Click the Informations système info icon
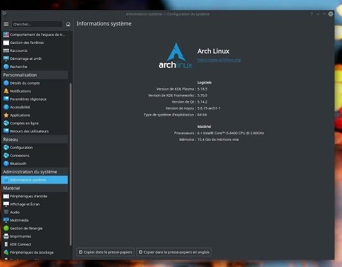Screen dimensions: 342x267 [x=6, y=180]
